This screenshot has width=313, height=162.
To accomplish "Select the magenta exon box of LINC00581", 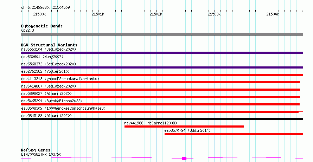I will pyautogui.click(x=184, y=158).
